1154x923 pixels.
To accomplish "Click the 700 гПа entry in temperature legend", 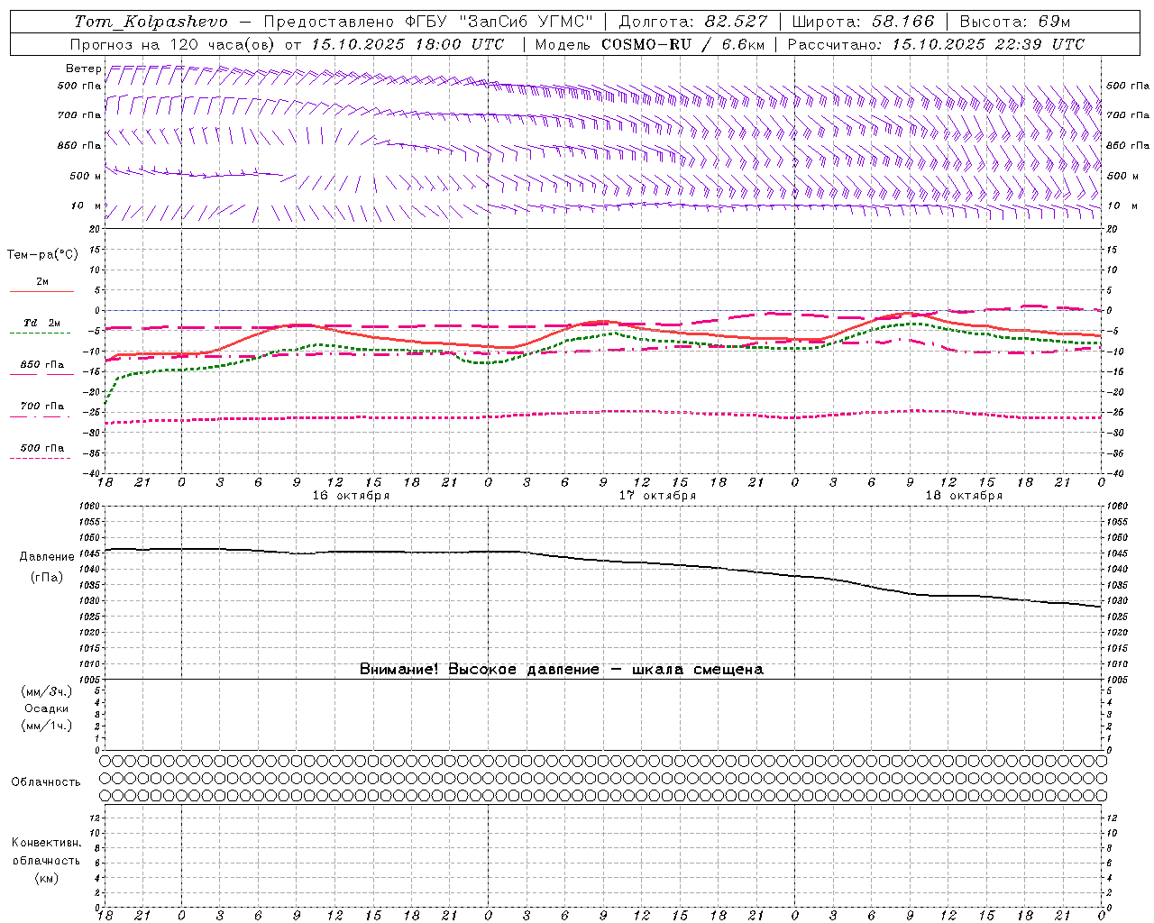I will [x=42, y=407].
